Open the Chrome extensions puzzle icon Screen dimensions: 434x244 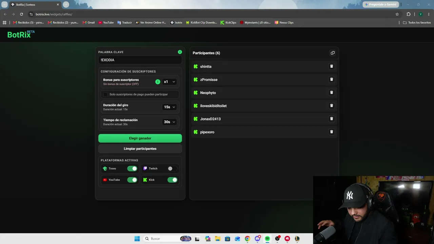click(x=409, y=14)
